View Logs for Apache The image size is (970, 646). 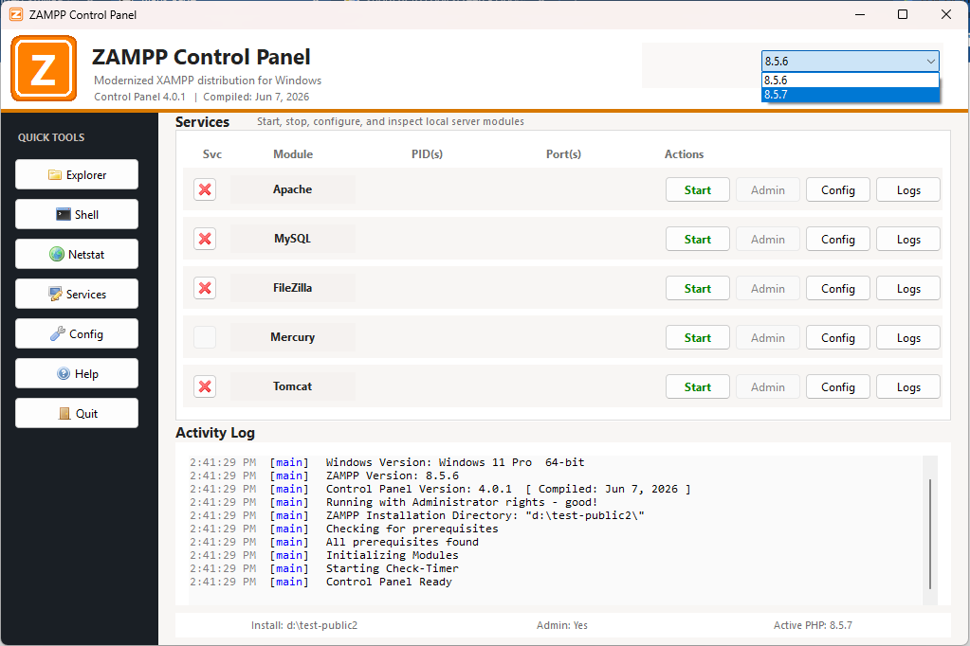[x=908, y=189]
